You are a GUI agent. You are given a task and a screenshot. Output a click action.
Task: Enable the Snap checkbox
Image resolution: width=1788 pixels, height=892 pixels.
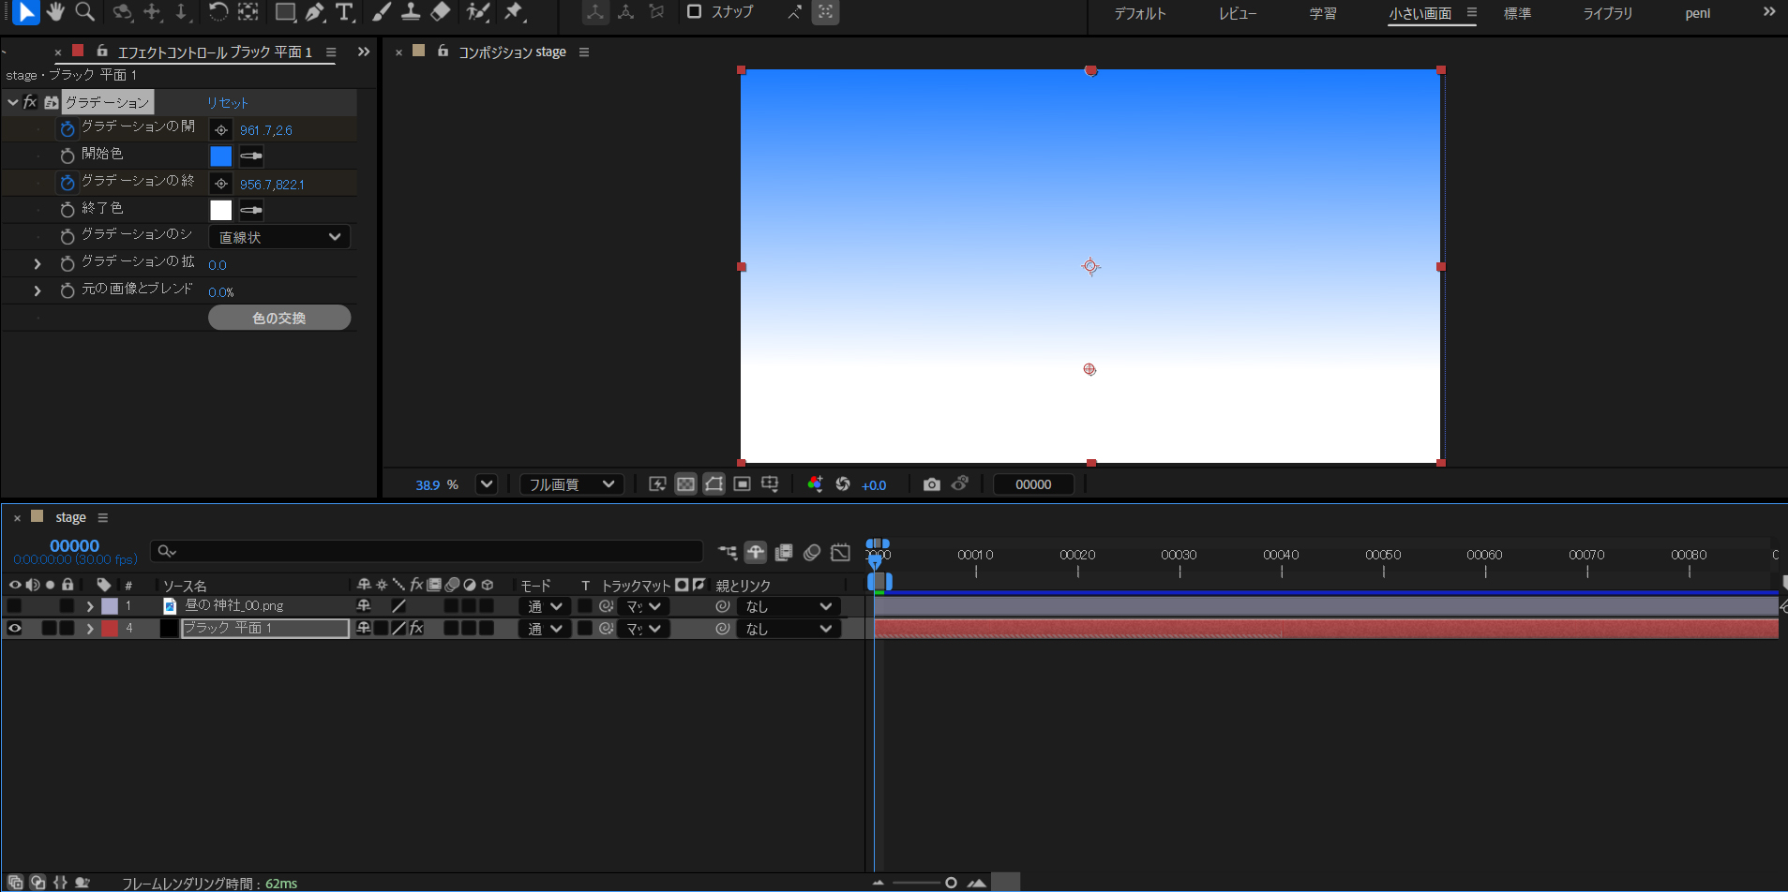click(x=695, y=12)
